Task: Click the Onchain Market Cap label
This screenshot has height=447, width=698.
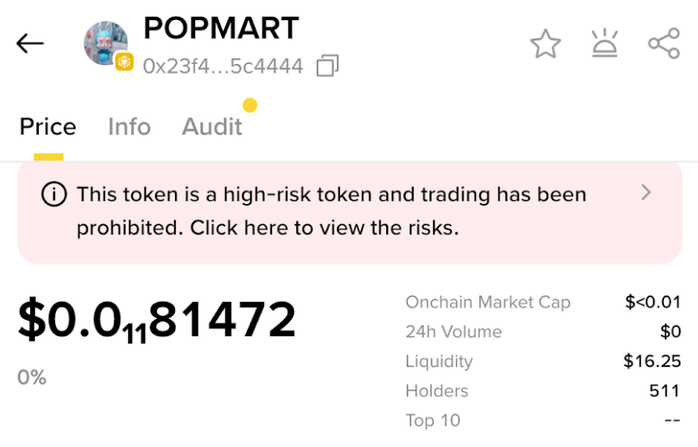Action: pos(487,303)
